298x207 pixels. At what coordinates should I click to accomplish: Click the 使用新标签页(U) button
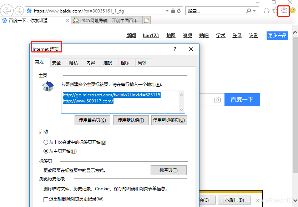(x=169, y=120)
